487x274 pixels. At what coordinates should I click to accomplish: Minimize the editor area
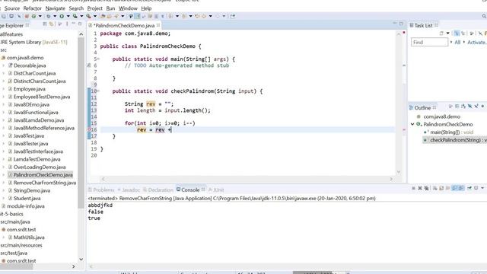395,24
